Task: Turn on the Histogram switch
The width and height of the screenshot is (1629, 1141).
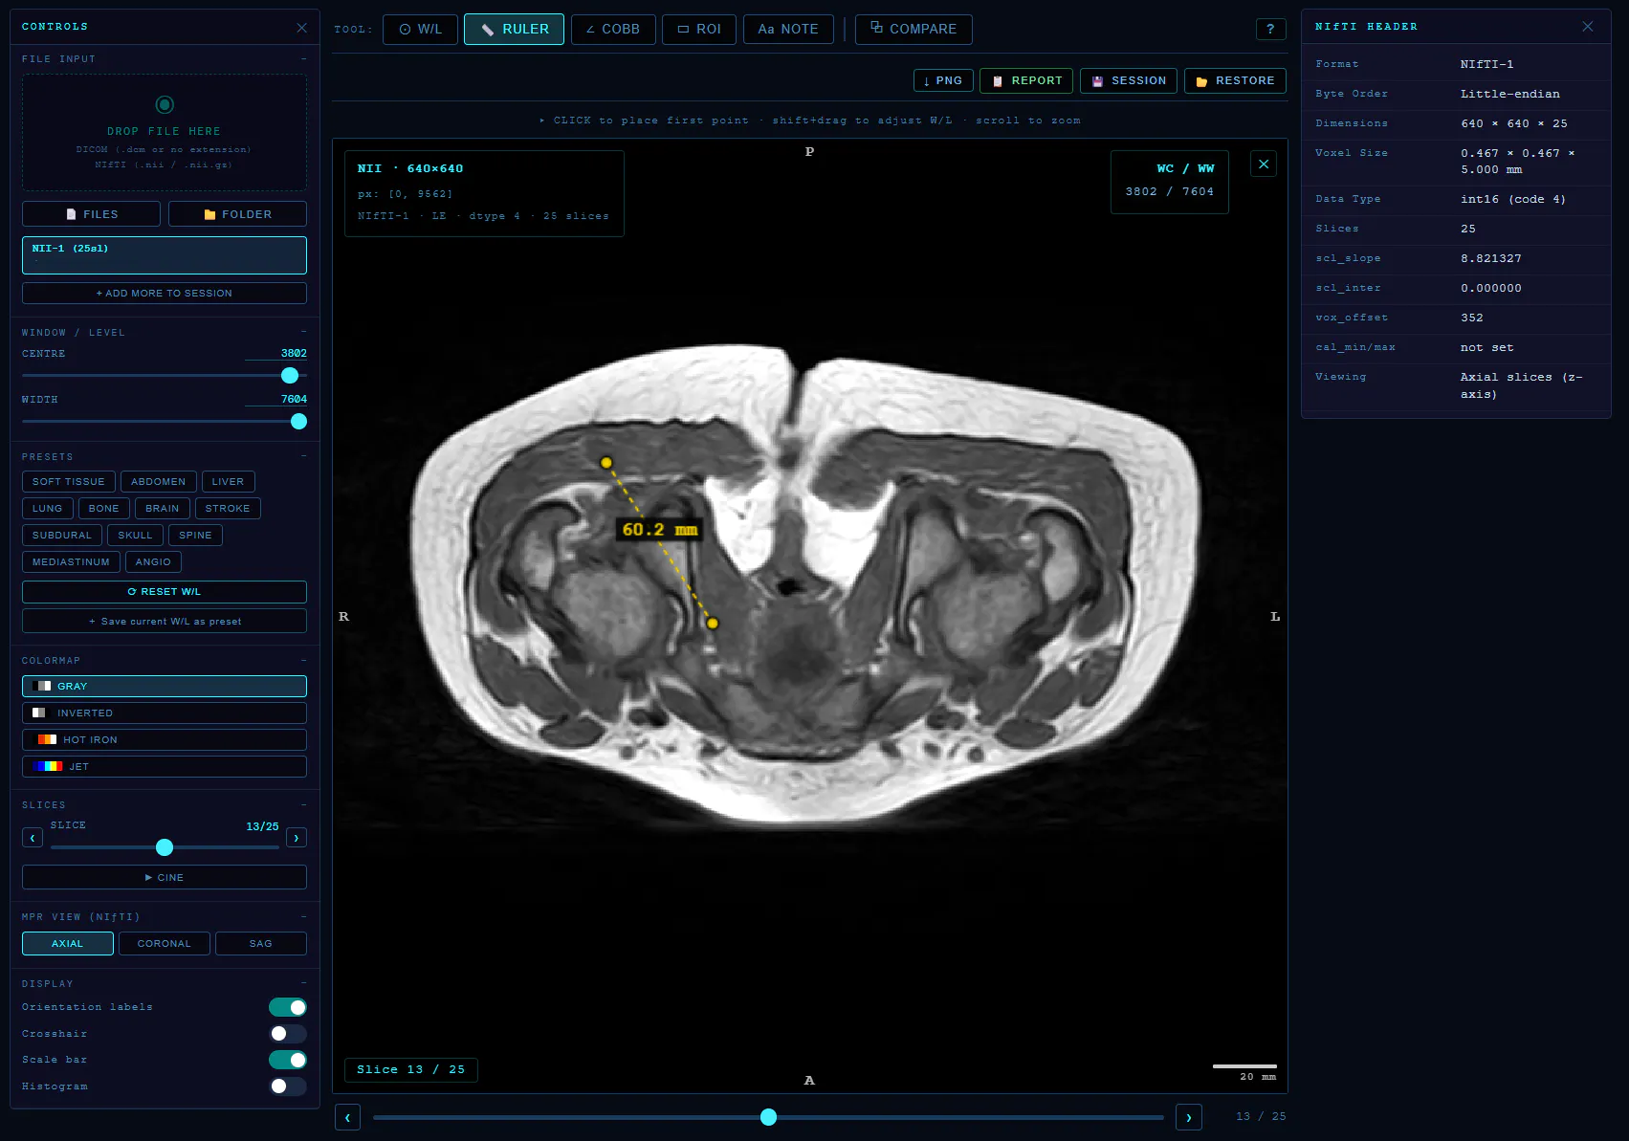Action: [288, 1086]
